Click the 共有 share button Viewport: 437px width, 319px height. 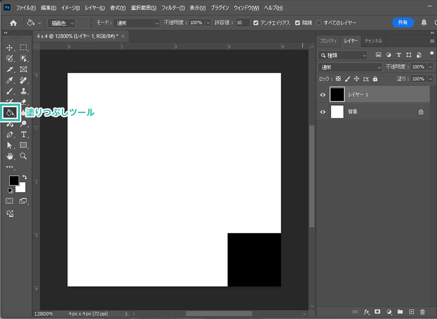[403, 23]
